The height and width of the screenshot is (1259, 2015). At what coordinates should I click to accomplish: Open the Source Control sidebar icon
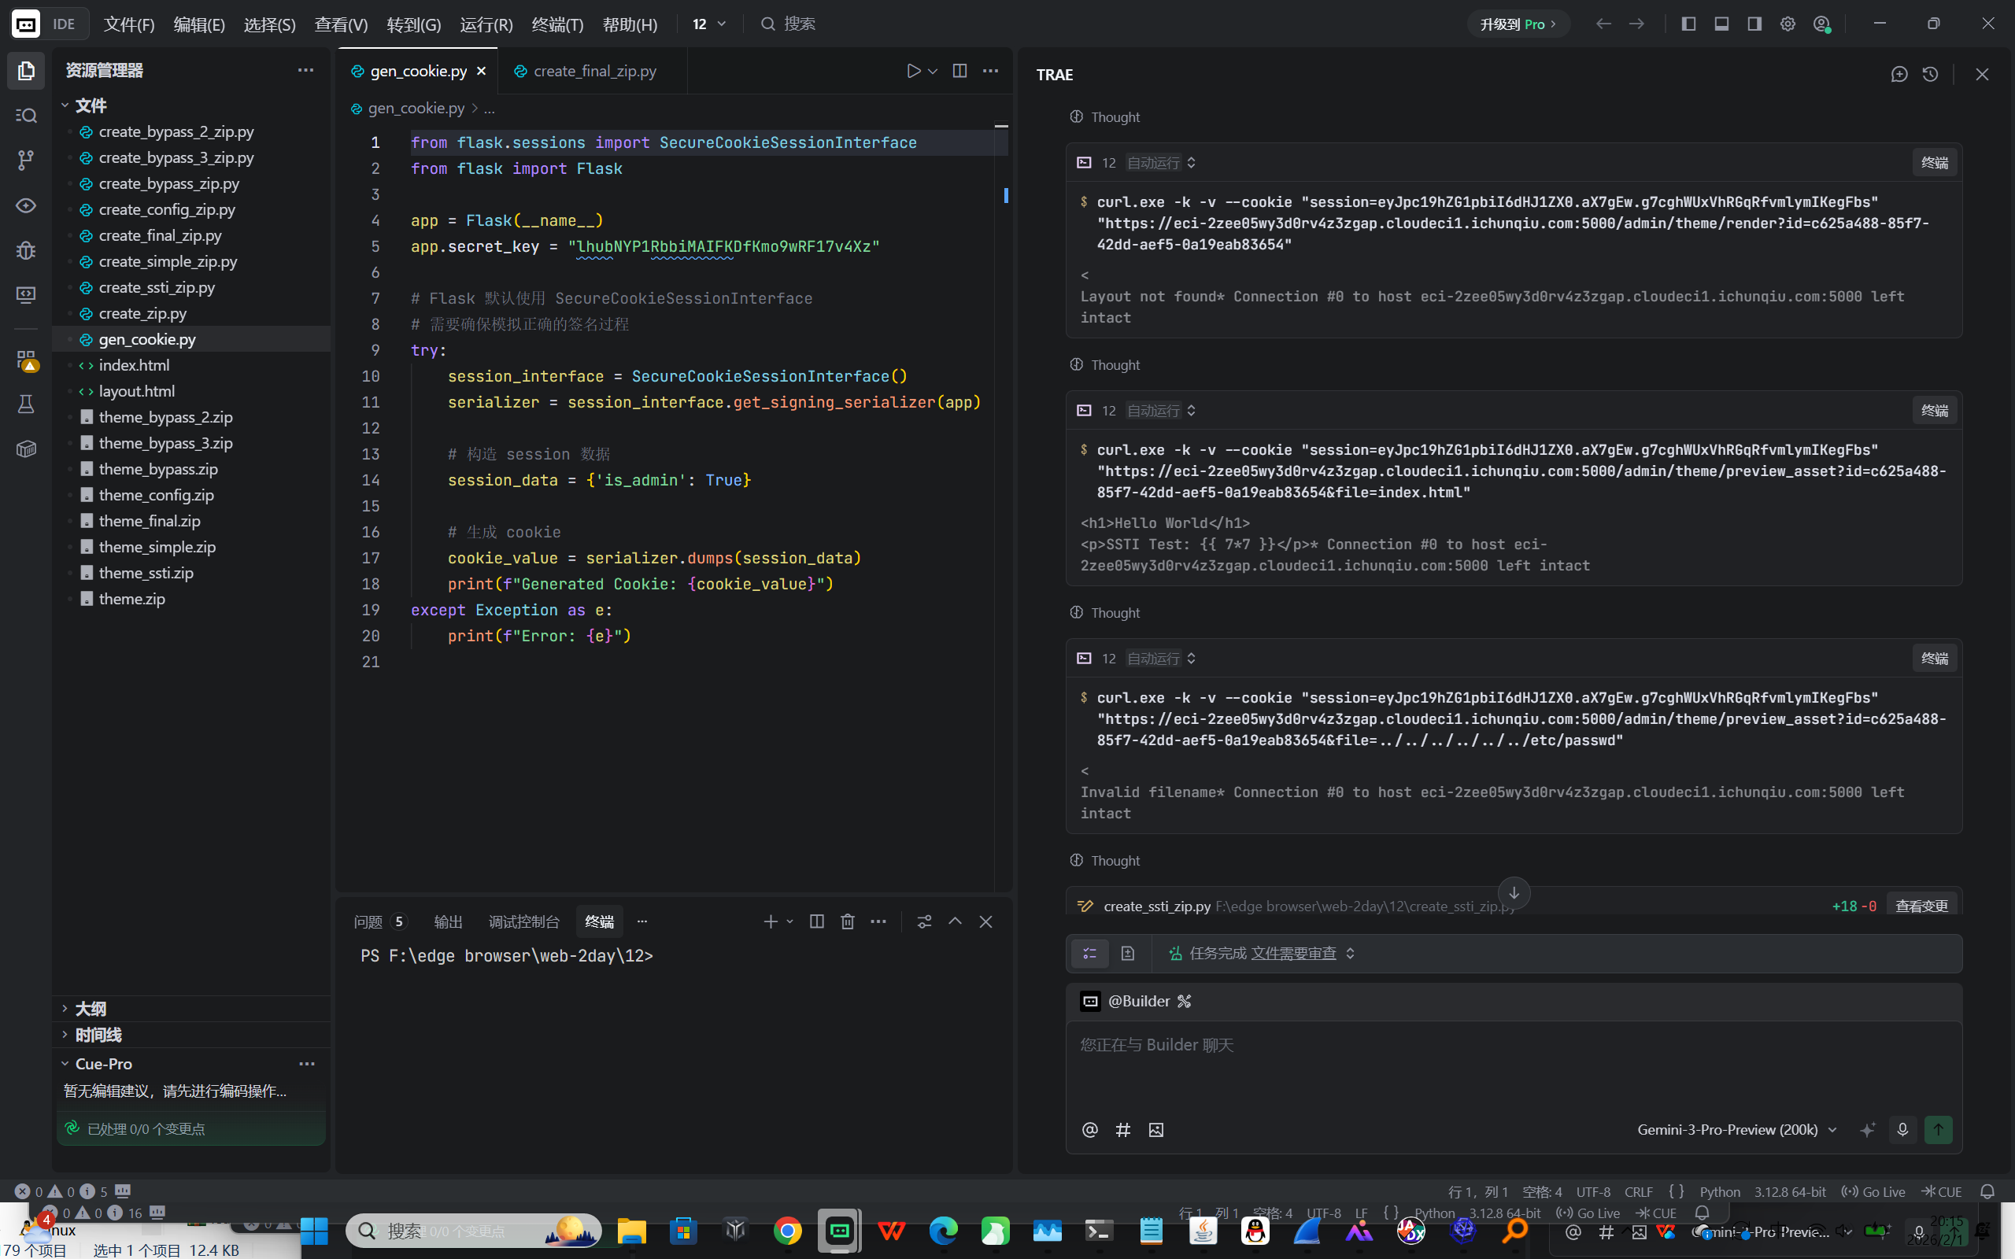[x=26, y=160]
